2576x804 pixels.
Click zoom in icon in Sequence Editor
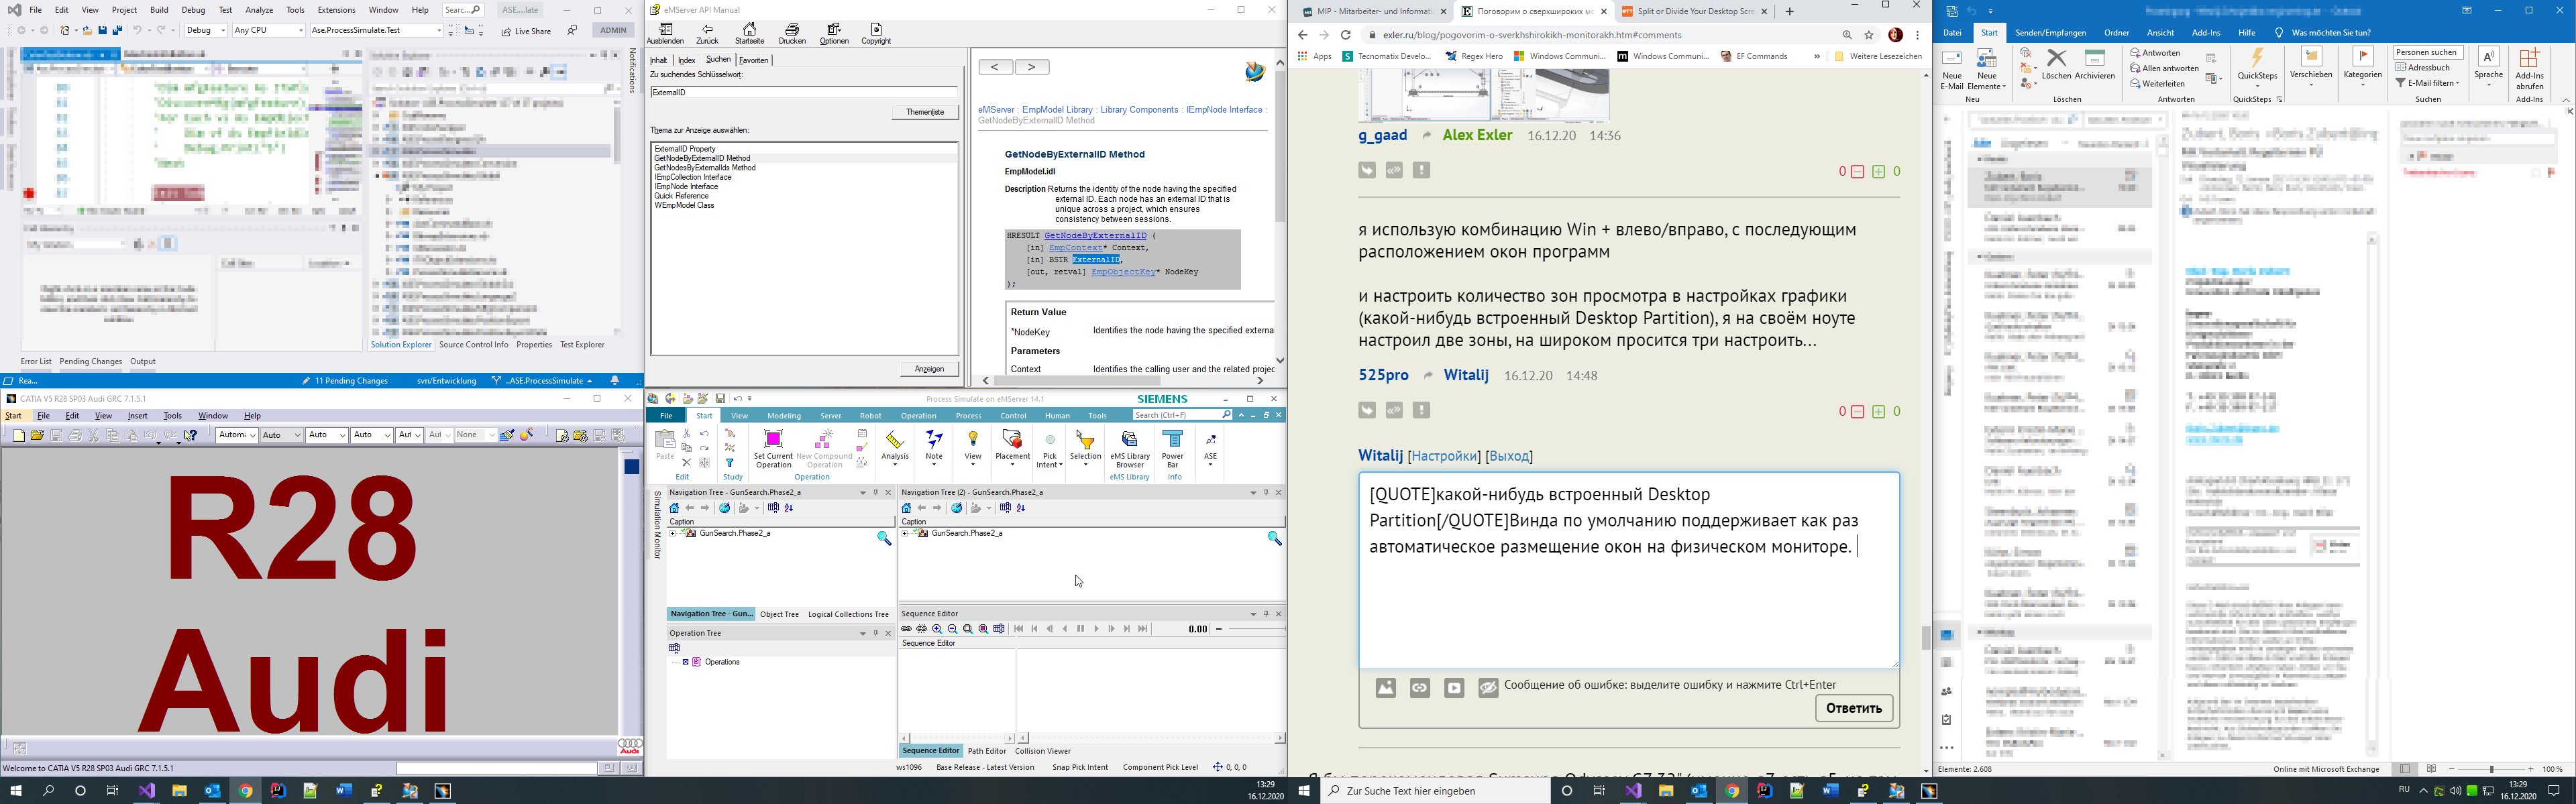coord(937,629)
